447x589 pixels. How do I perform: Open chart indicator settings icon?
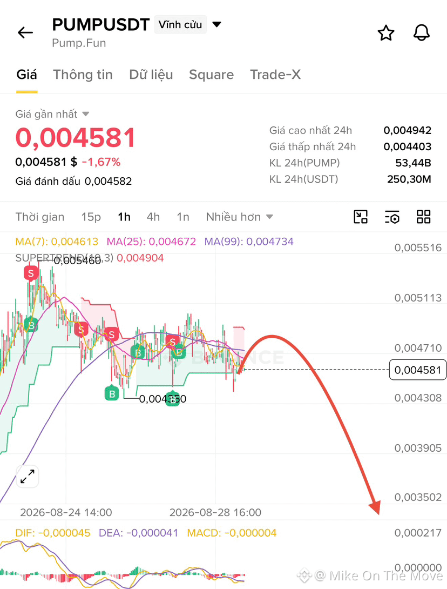tap(392, 217)
